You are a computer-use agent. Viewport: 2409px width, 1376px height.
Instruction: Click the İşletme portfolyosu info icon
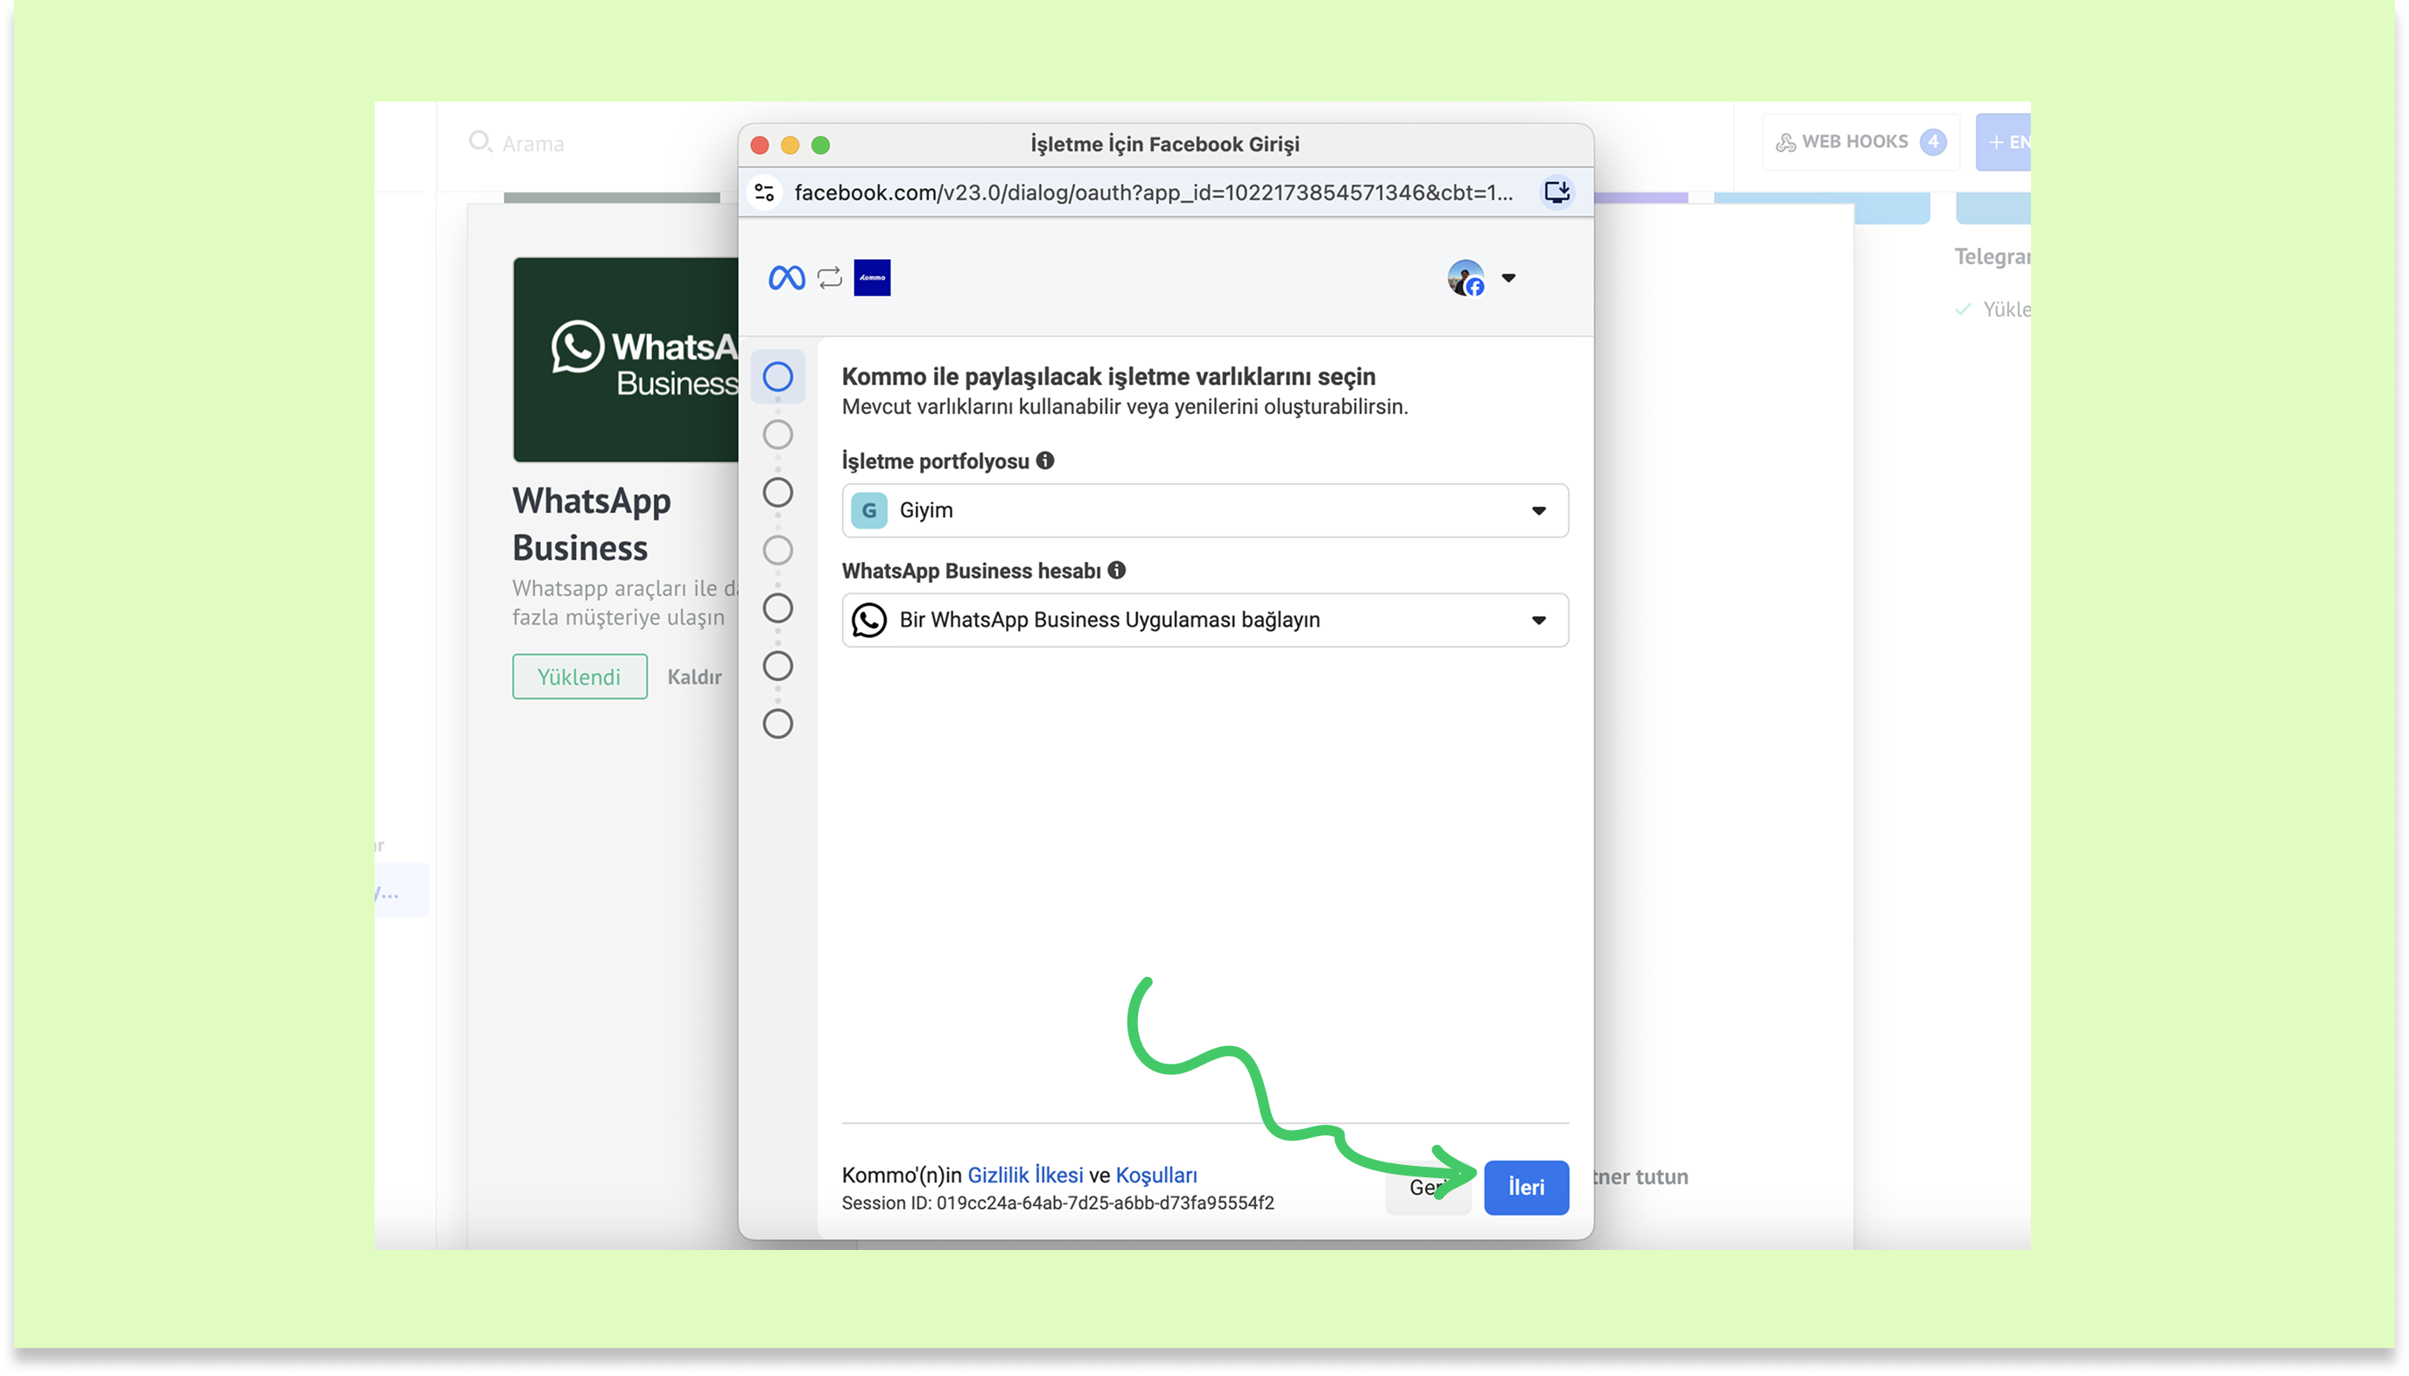pos(1044,461)
